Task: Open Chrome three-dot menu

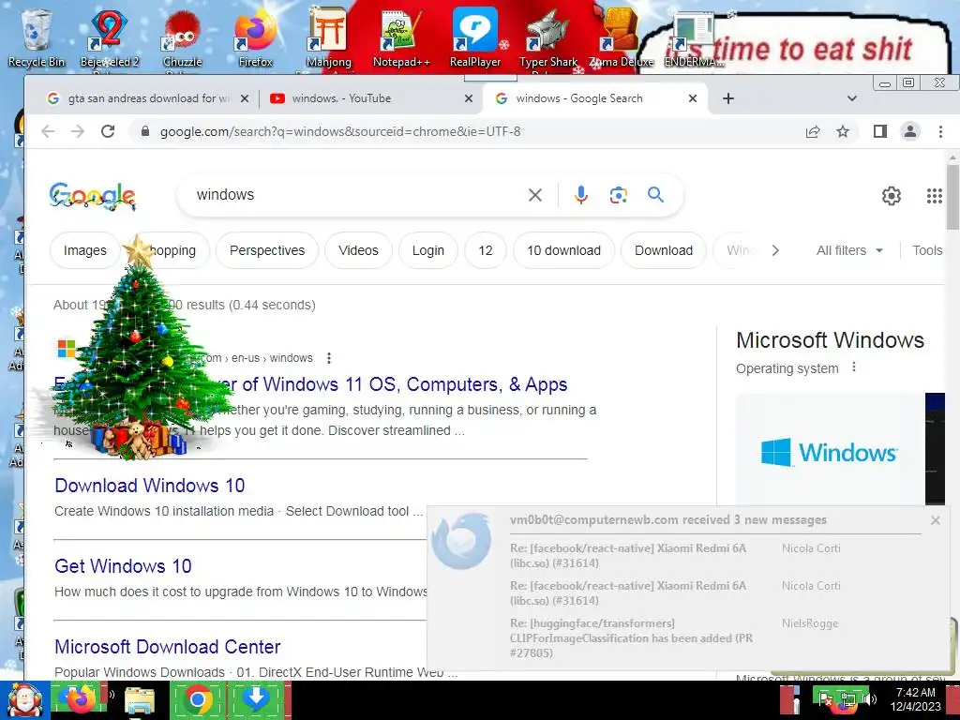Action: (940, 131)
